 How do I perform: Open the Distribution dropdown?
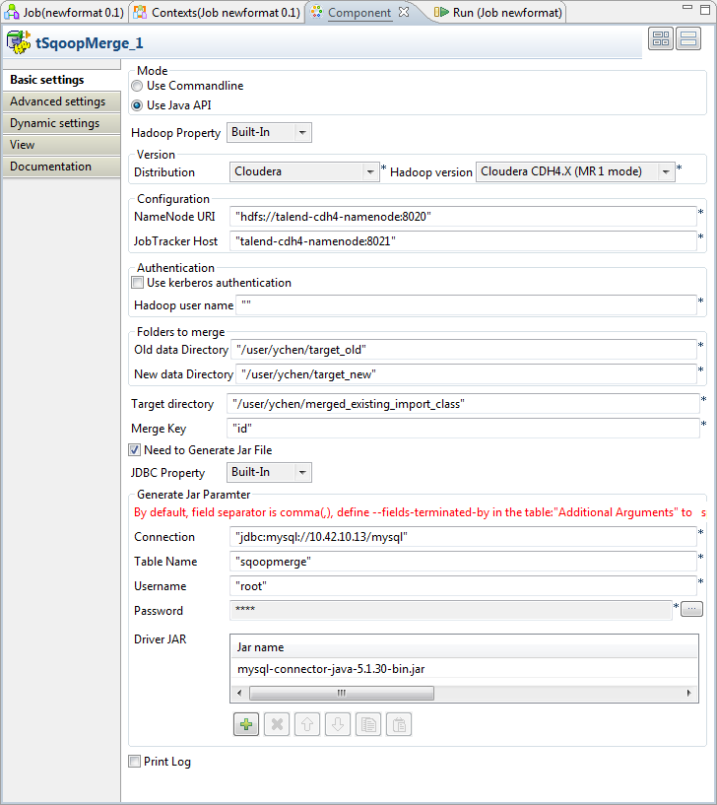tap(304, 171)
